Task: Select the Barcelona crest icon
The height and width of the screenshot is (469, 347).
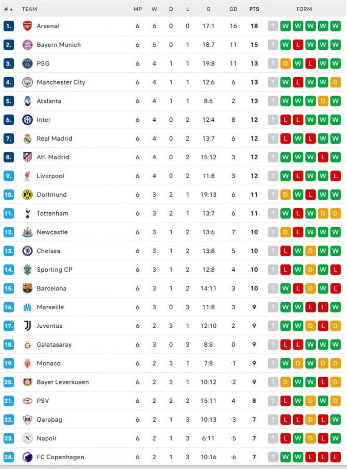Action: (27, 288)
